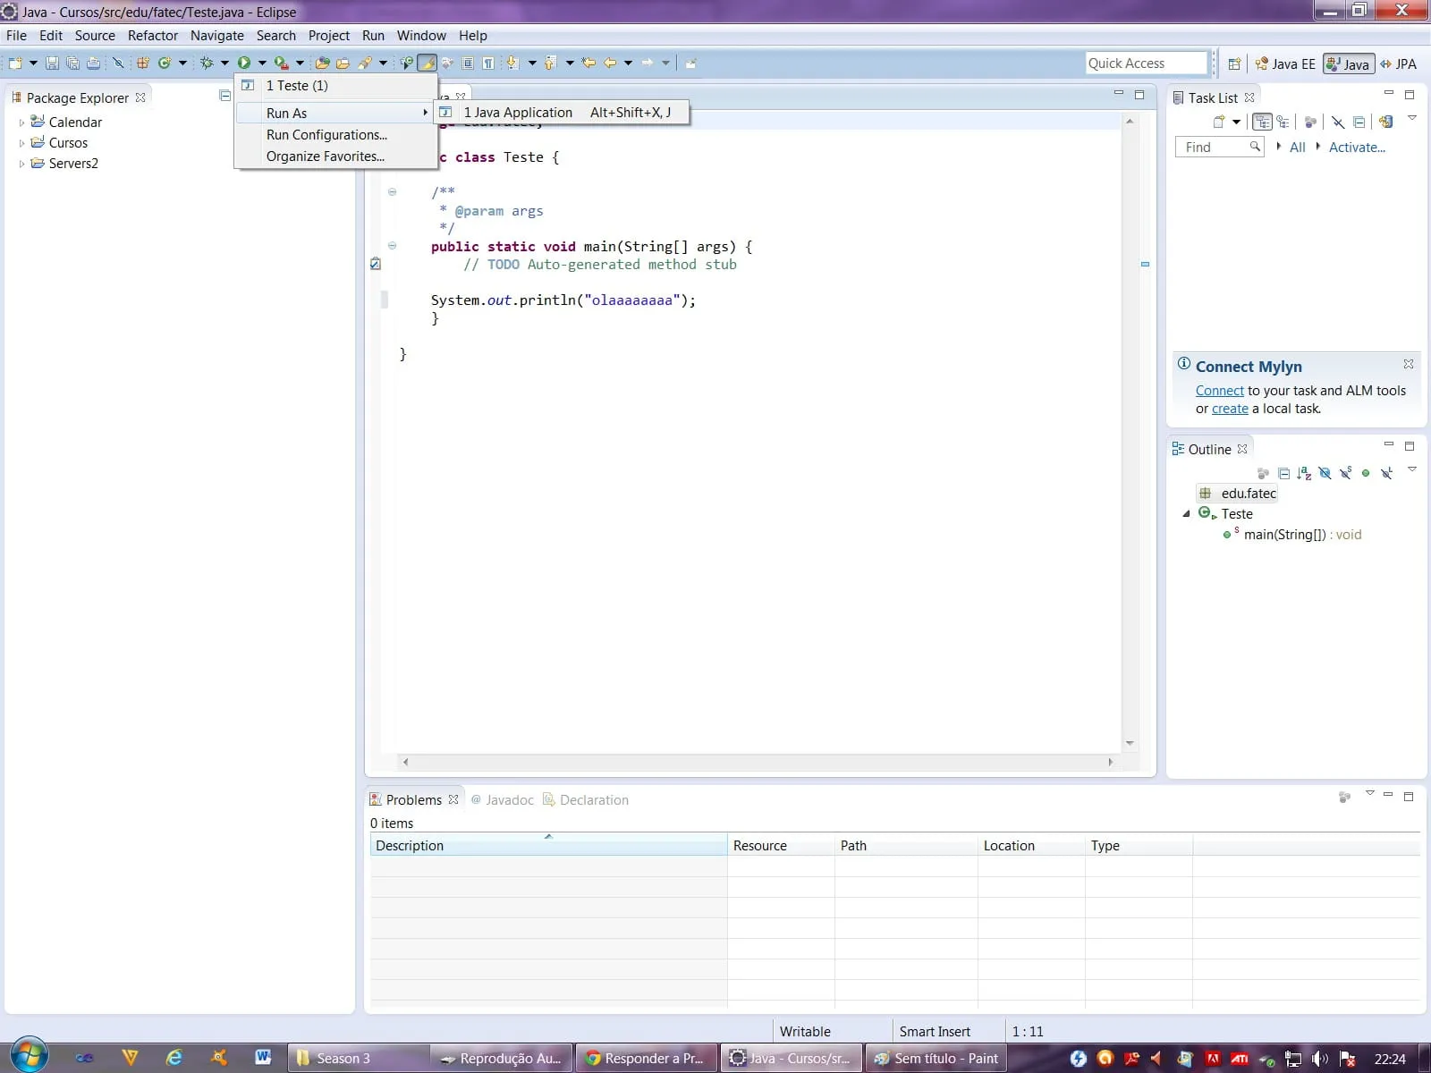1431x1073 pixels.
Task: Click the green Run button in toolbar
Action: [x=243, y=63]
